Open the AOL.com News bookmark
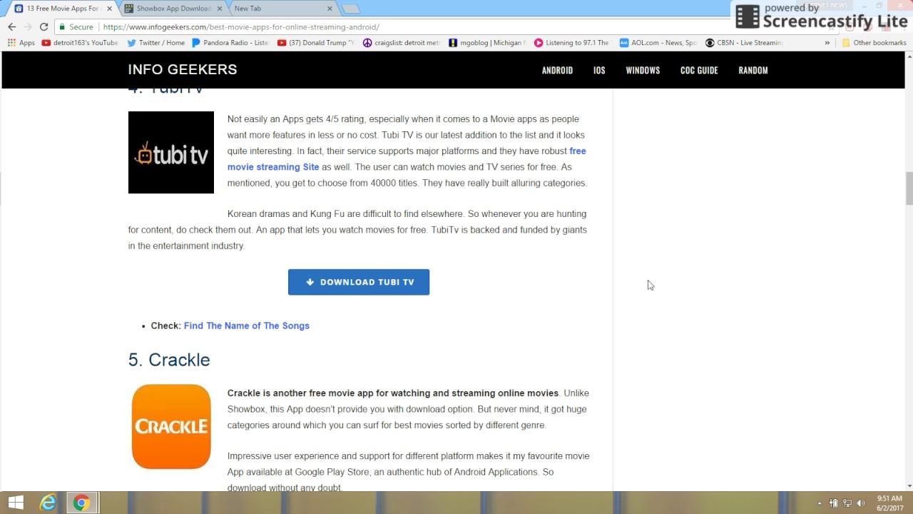The height and width of the screenshot is (514, 913). point(658,43)
